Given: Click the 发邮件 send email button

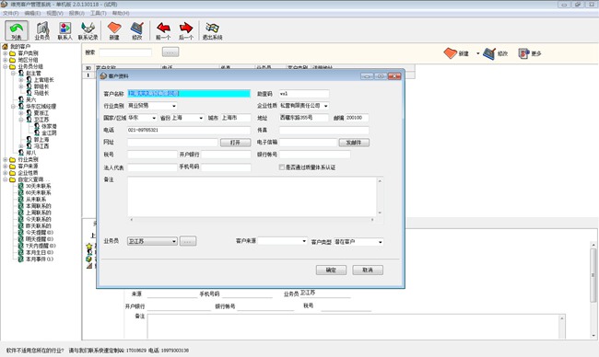Looking at the screenshot, I should [354, 143].
